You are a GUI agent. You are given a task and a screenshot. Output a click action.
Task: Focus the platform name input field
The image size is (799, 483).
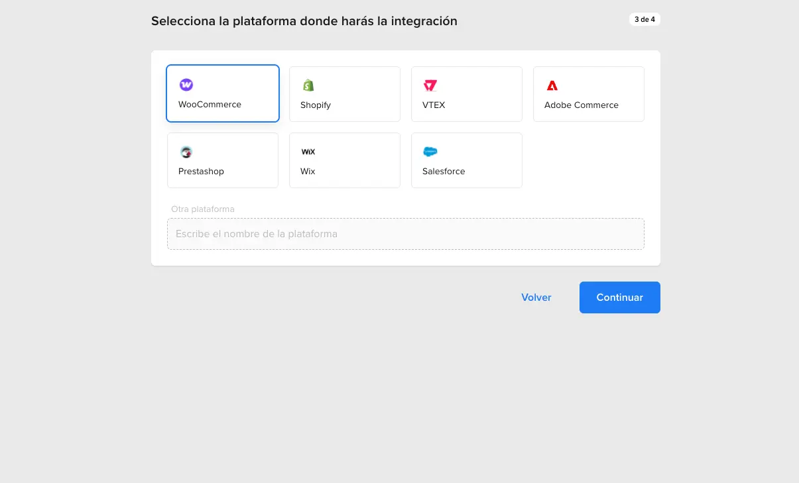(x=405, y=234)
